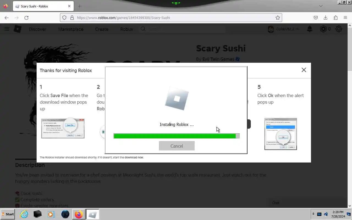Open the black box taskbar application
Viewport: 352px width, 220px height.
38,214
